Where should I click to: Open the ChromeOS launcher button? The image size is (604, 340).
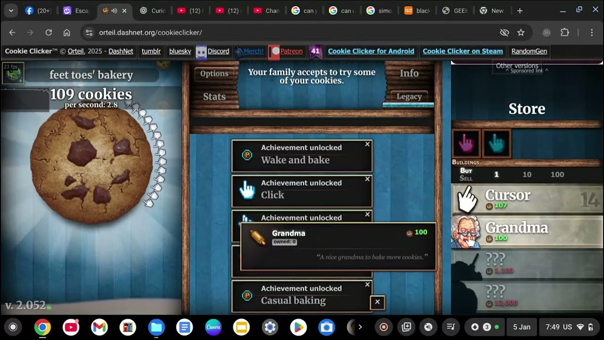click(x=13, y=327)
